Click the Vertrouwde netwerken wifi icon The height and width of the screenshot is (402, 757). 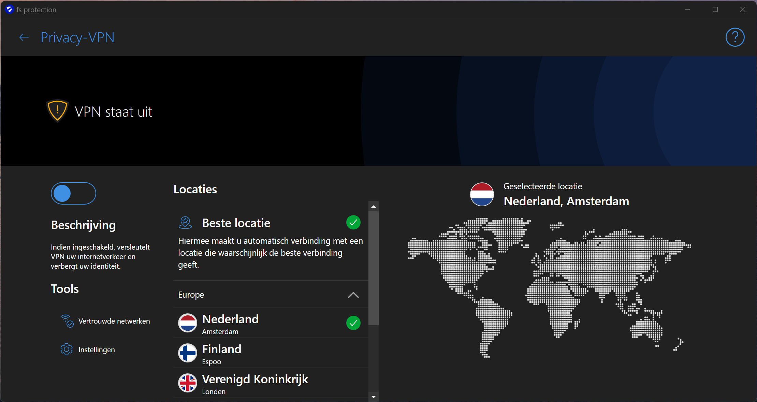point(67,321)
